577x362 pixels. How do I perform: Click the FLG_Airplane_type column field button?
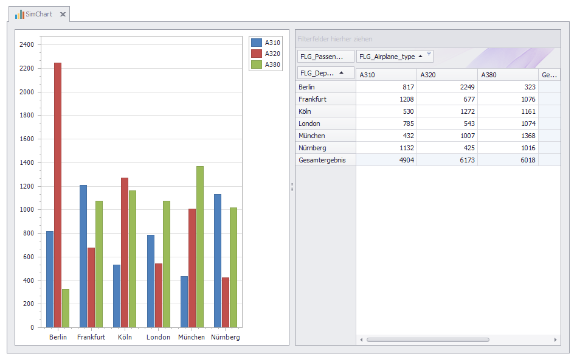pyautogui.click(x=387, y=57)
